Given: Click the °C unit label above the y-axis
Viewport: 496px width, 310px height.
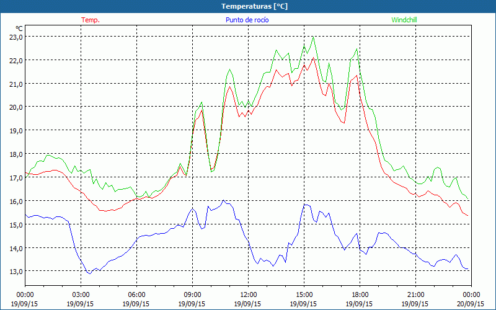Looking at the screenshot, I should [x=19, y=29].
